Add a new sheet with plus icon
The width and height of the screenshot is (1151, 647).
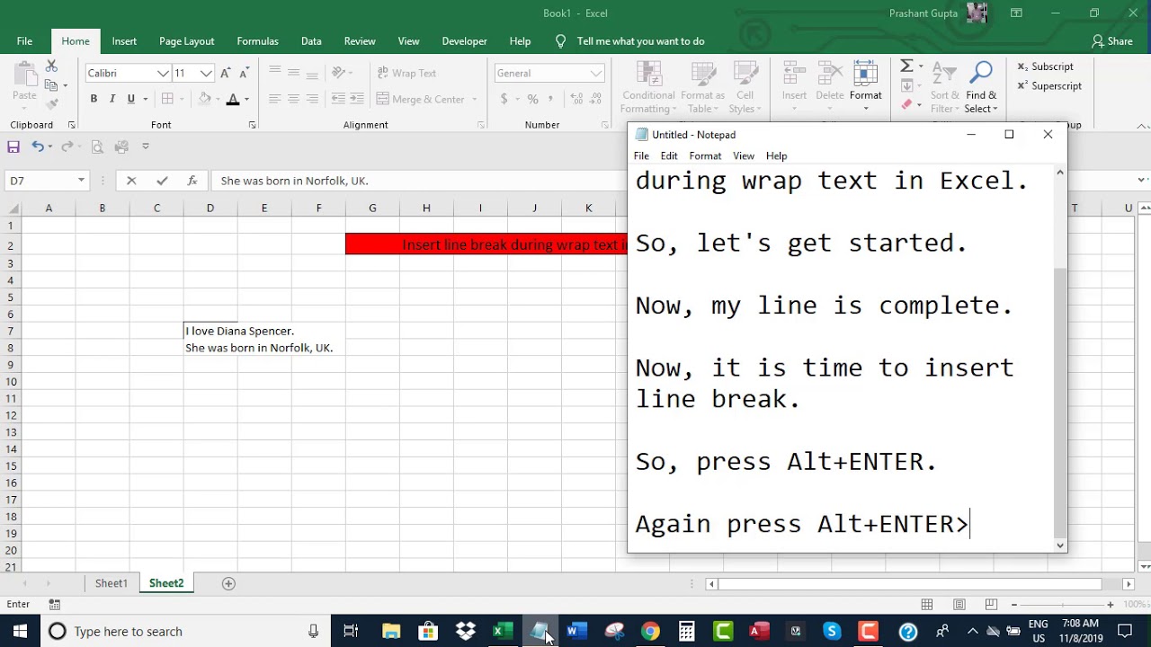coord(228,583)
